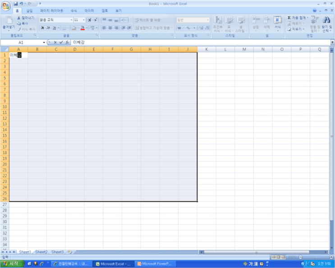Open Conditional Formatting icon in ribbon
335x268 pixels.
(x=218, y=20)
